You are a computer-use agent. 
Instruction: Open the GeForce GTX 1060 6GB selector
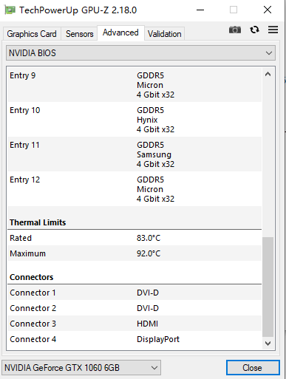[x=81, y=368]
